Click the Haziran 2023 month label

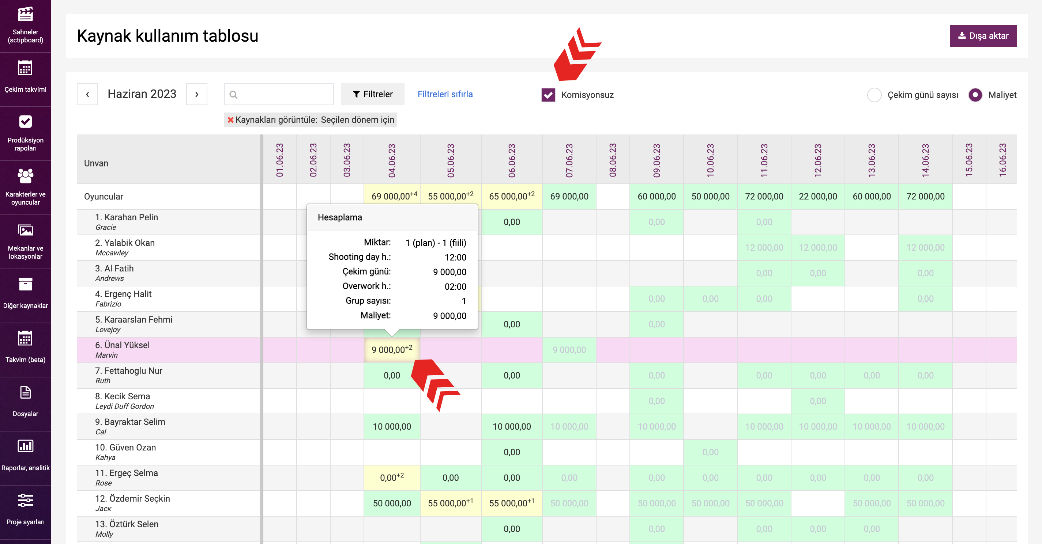coord(142,94)
